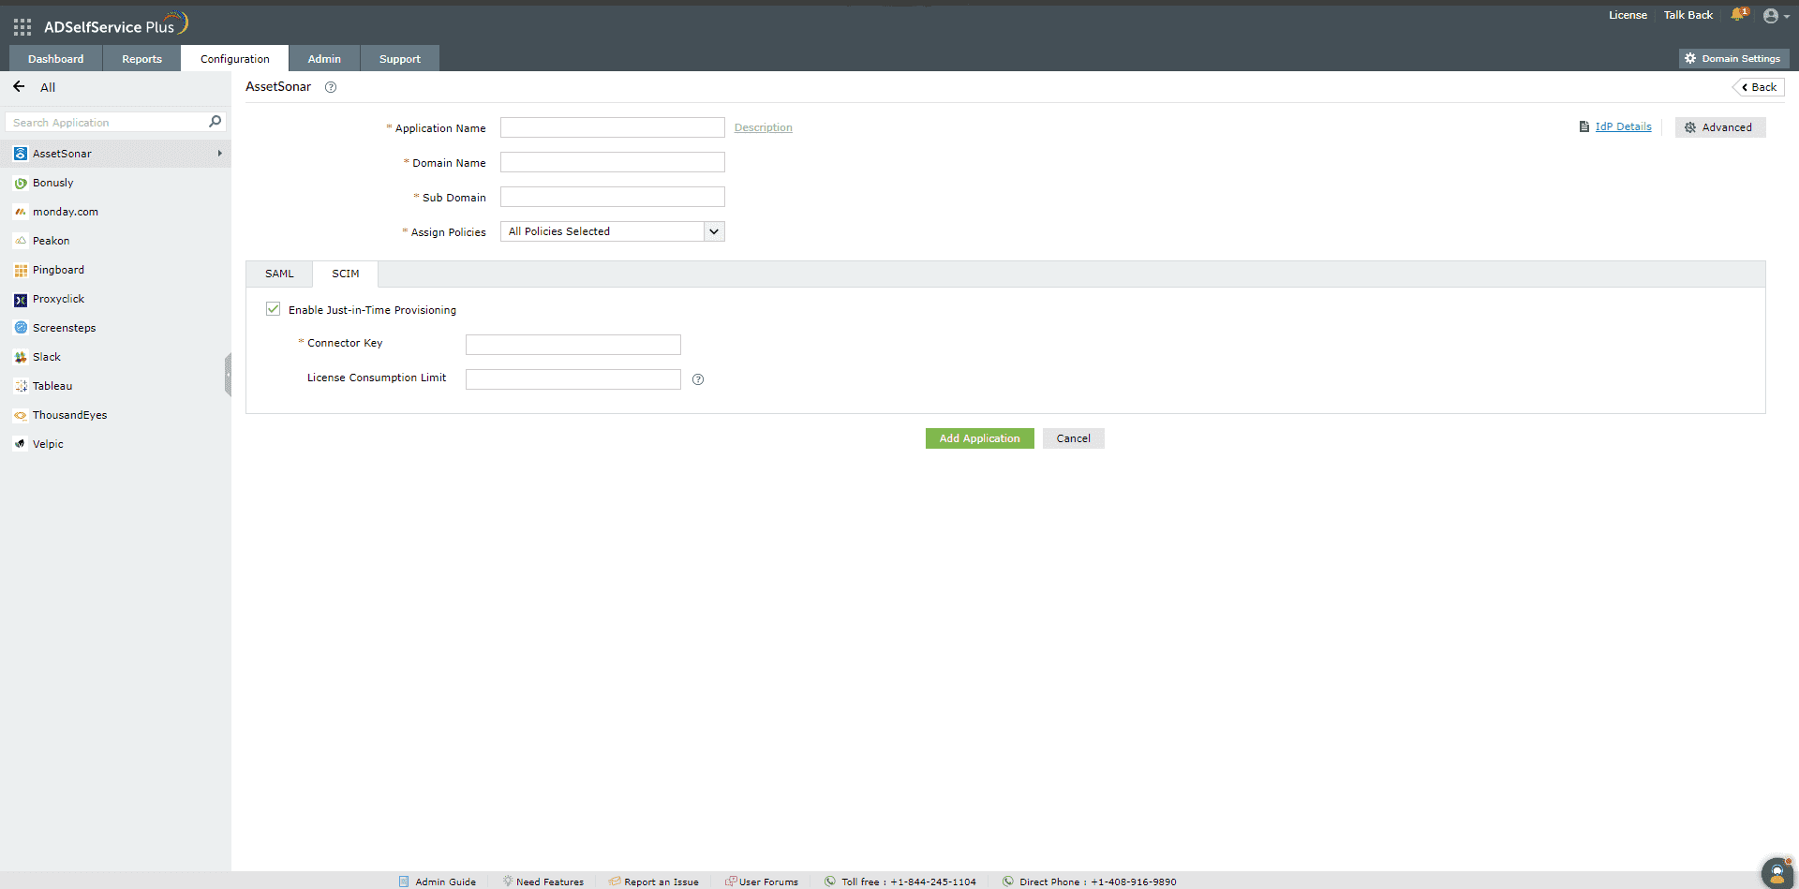Switch to the SAML tab

pos(279,274)
